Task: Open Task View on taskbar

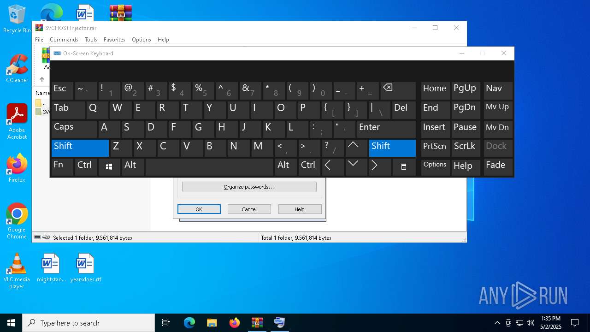Action: (166, 323)
